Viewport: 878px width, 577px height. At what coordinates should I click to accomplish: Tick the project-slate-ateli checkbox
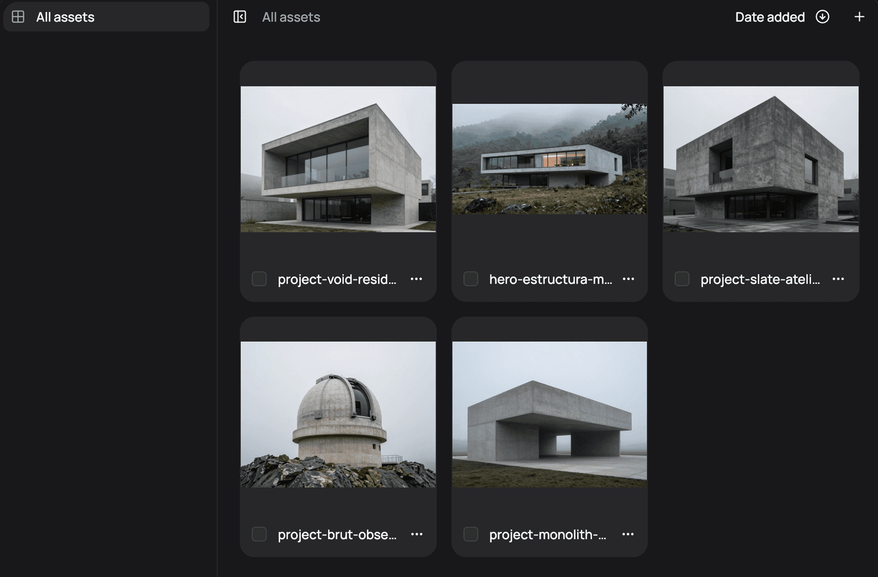(x=682, y=279)
